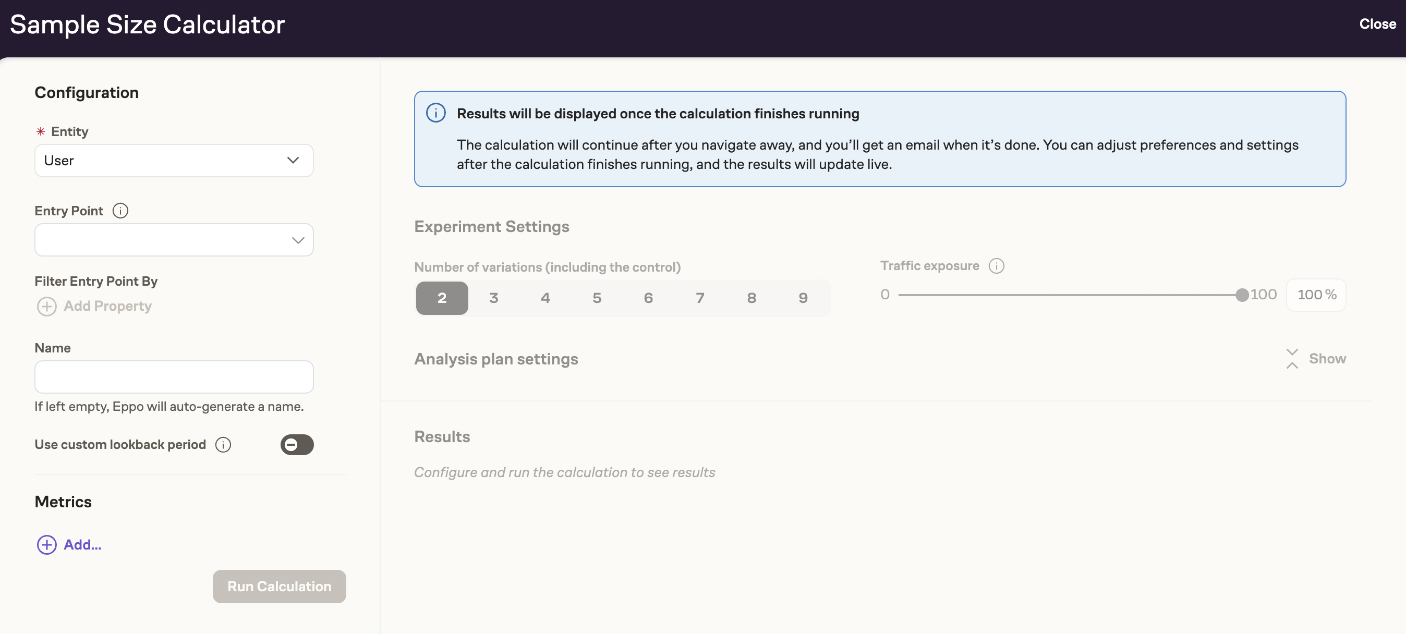Select 5 variations in Experiment Settings

coord(597,298)
